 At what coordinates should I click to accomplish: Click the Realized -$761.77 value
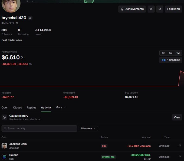[8, 97]
